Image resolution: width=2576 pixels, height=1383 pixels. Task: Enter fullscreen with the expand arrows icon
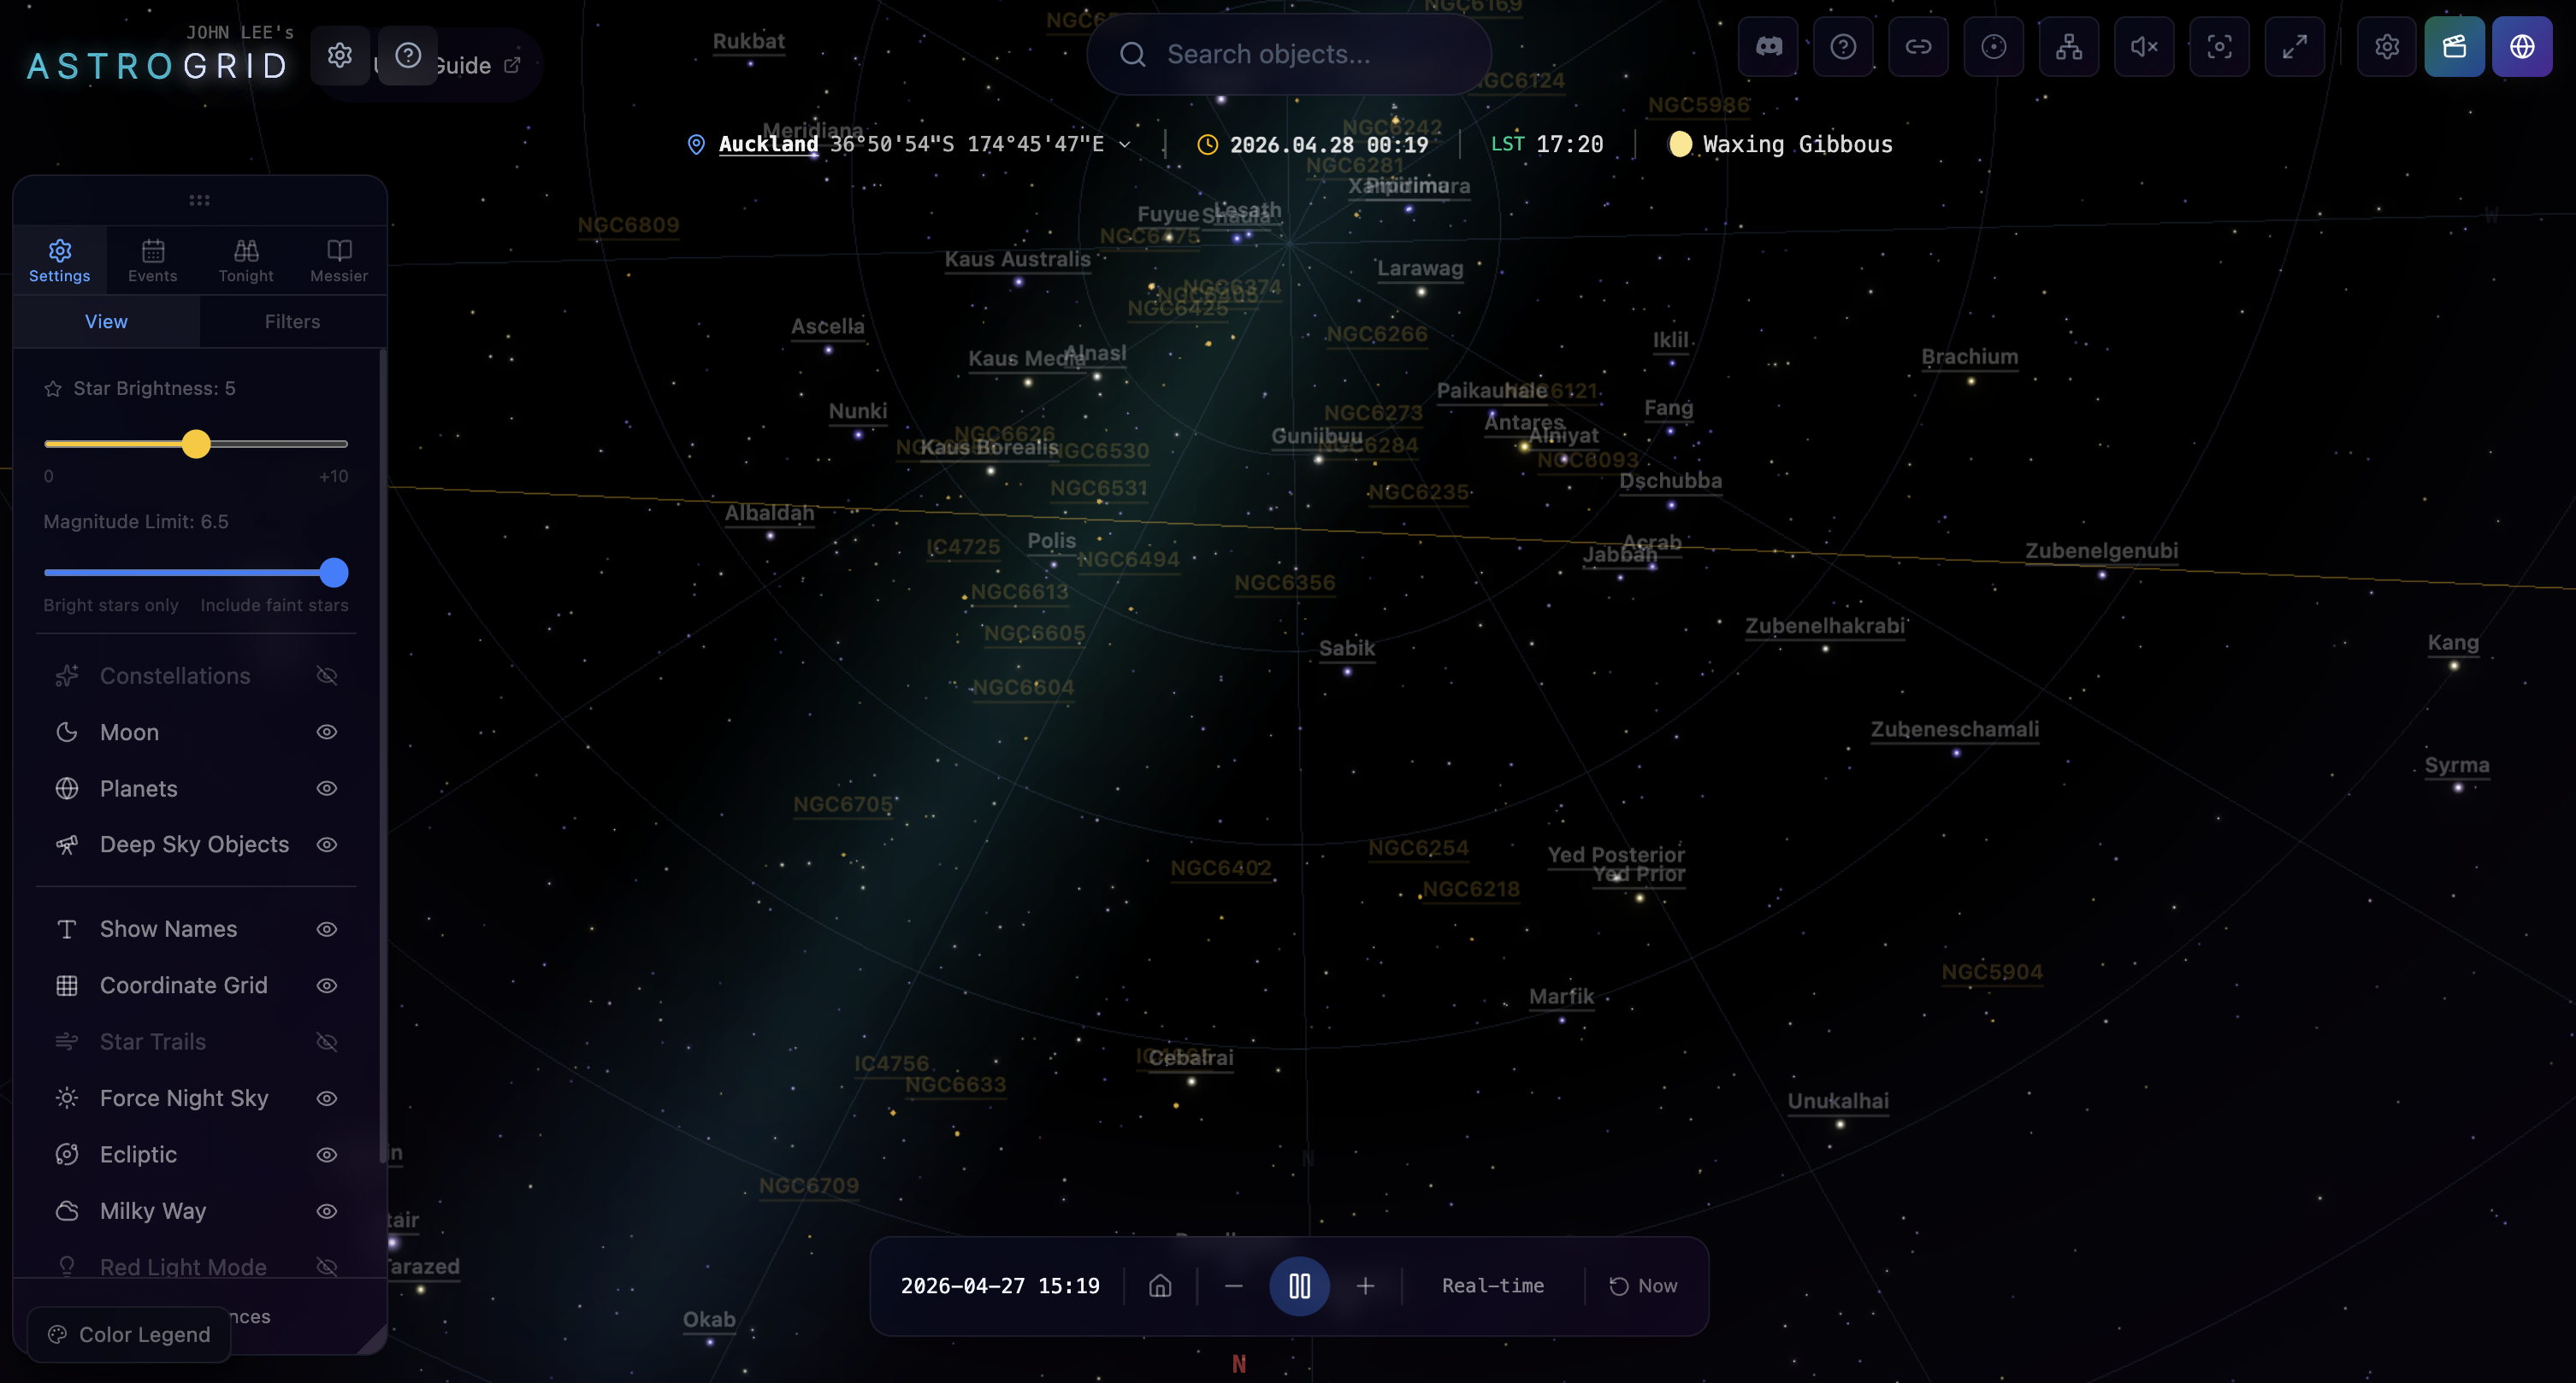pyautogui.click(x=2294, y=46)
